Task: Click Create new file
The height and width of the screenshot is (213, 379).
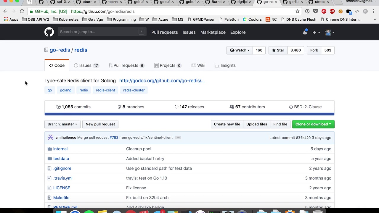Action: click(x=227, y=124)
